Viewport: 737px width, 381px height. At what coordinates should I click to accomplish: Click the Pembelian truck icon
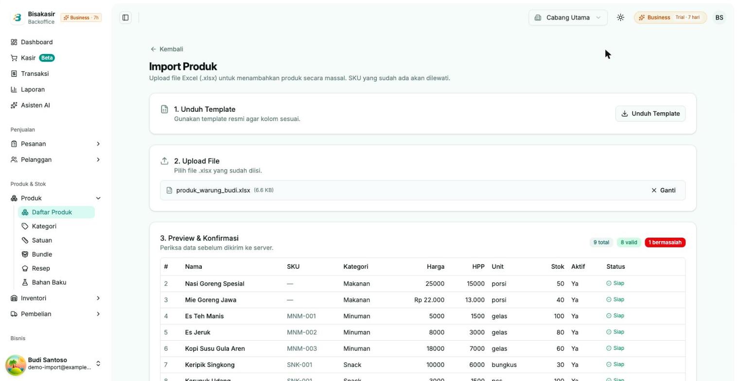point(14,314)
